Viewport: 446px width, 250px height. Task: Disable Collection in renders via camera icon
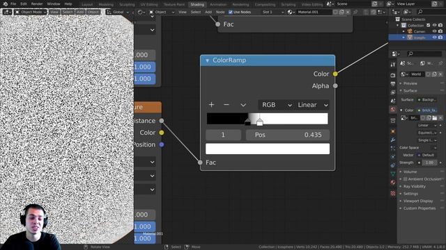pyautogui.click(x=440, y=26)
